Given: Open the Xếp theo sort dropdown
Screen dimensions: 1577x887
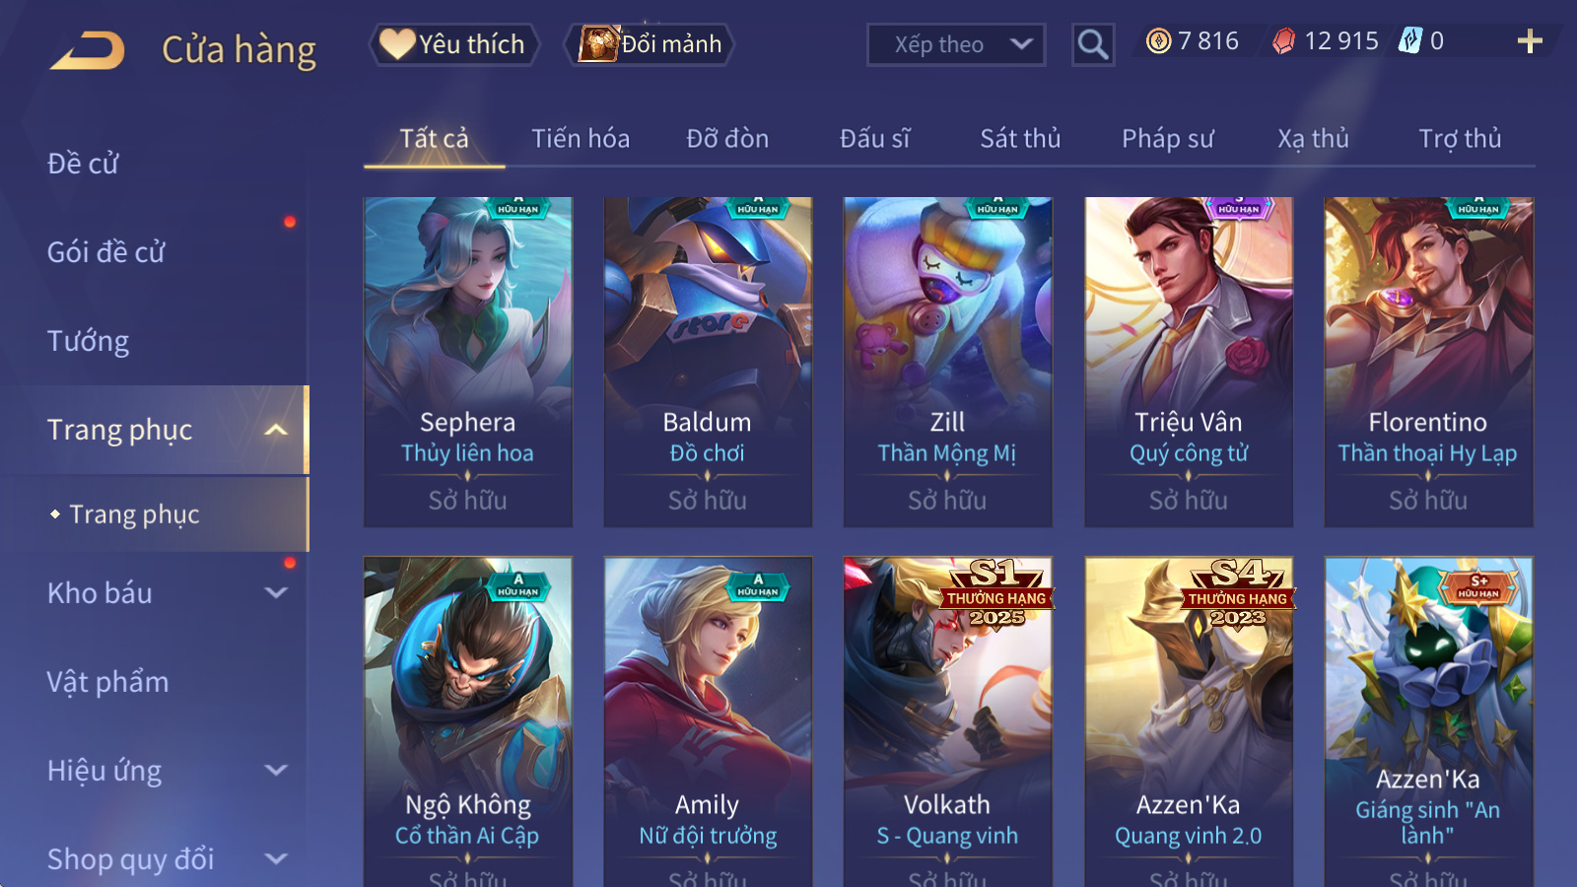Looking at the screenshot, I should [x=956, y=44].
